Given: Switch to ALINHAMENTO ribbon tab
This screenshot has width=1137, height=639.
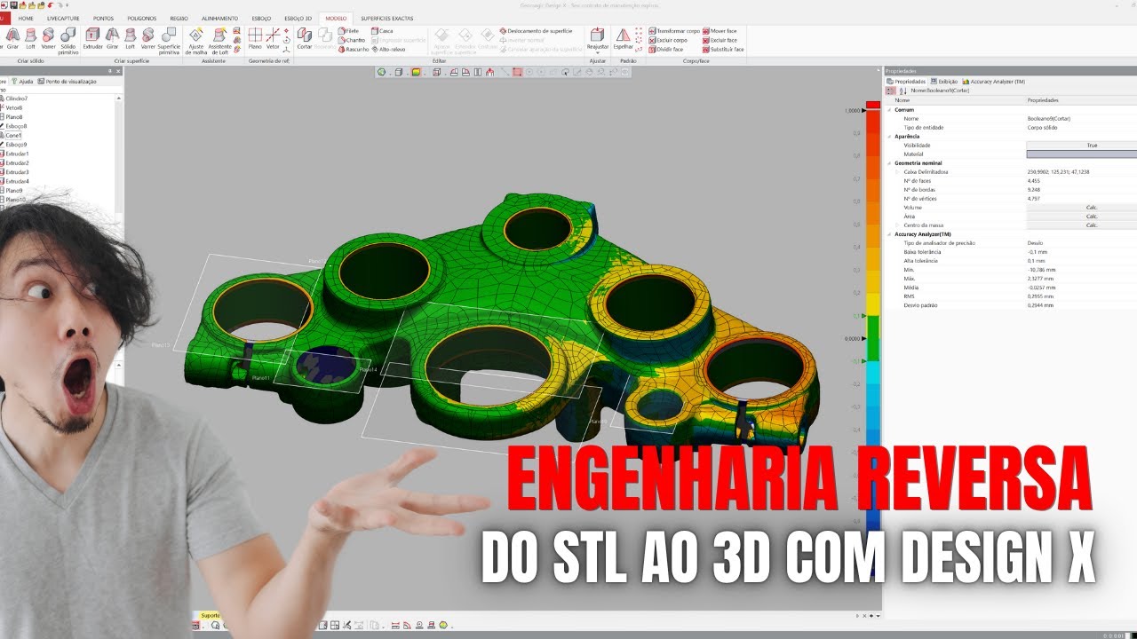Looking at the screenshot, I should point(219,18).
